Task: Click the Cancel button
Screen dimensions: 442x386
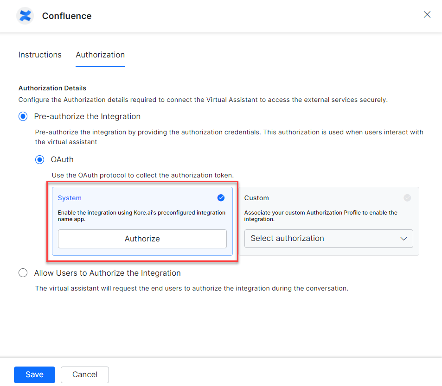Action: coord(85,374)
